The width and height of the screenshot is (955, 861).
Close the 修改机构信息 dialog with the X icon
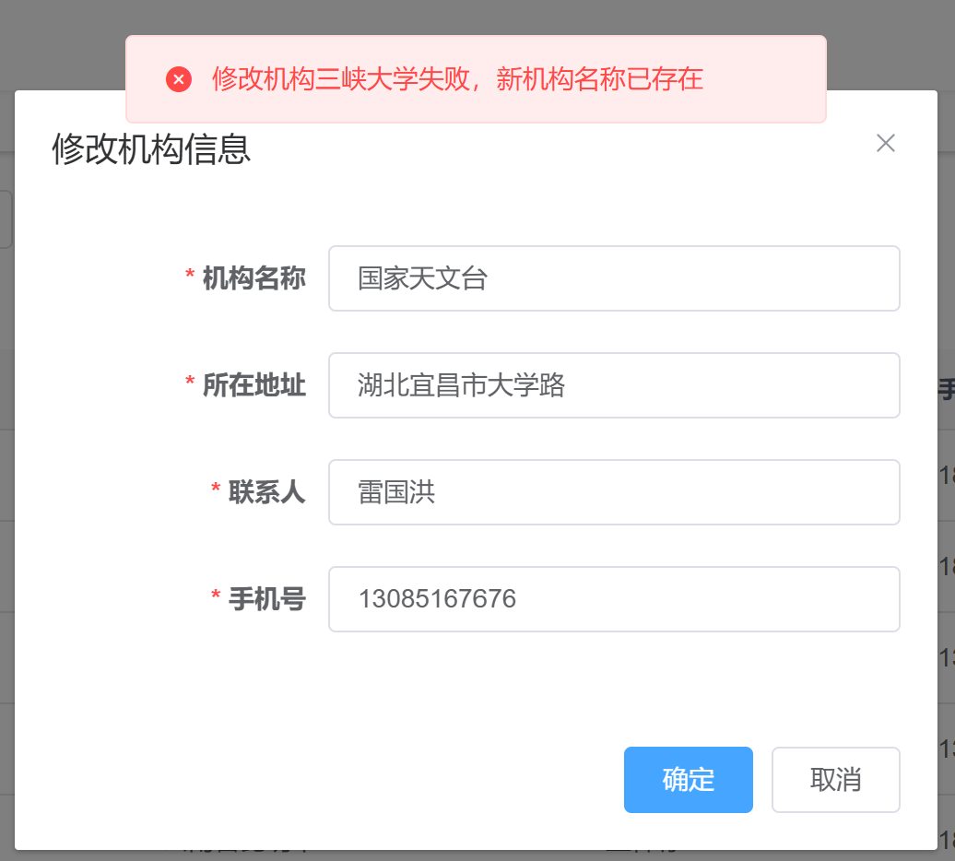point(885,143)
